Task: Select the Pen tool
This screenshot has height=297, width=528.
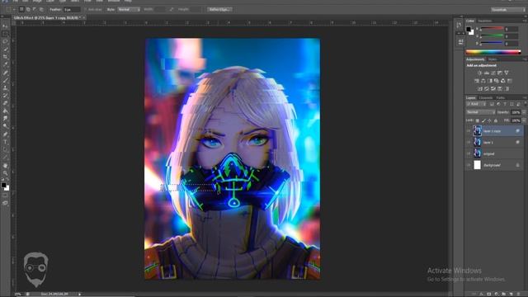Action: tap(5, 134)
